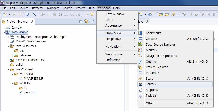Click the Save toolbar icon

14,14
